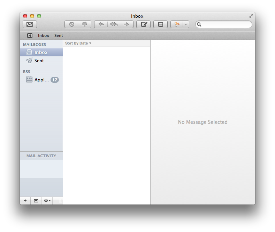Flag the message with the flag icon
Screen dimensions: 275x232
point(177,24)
